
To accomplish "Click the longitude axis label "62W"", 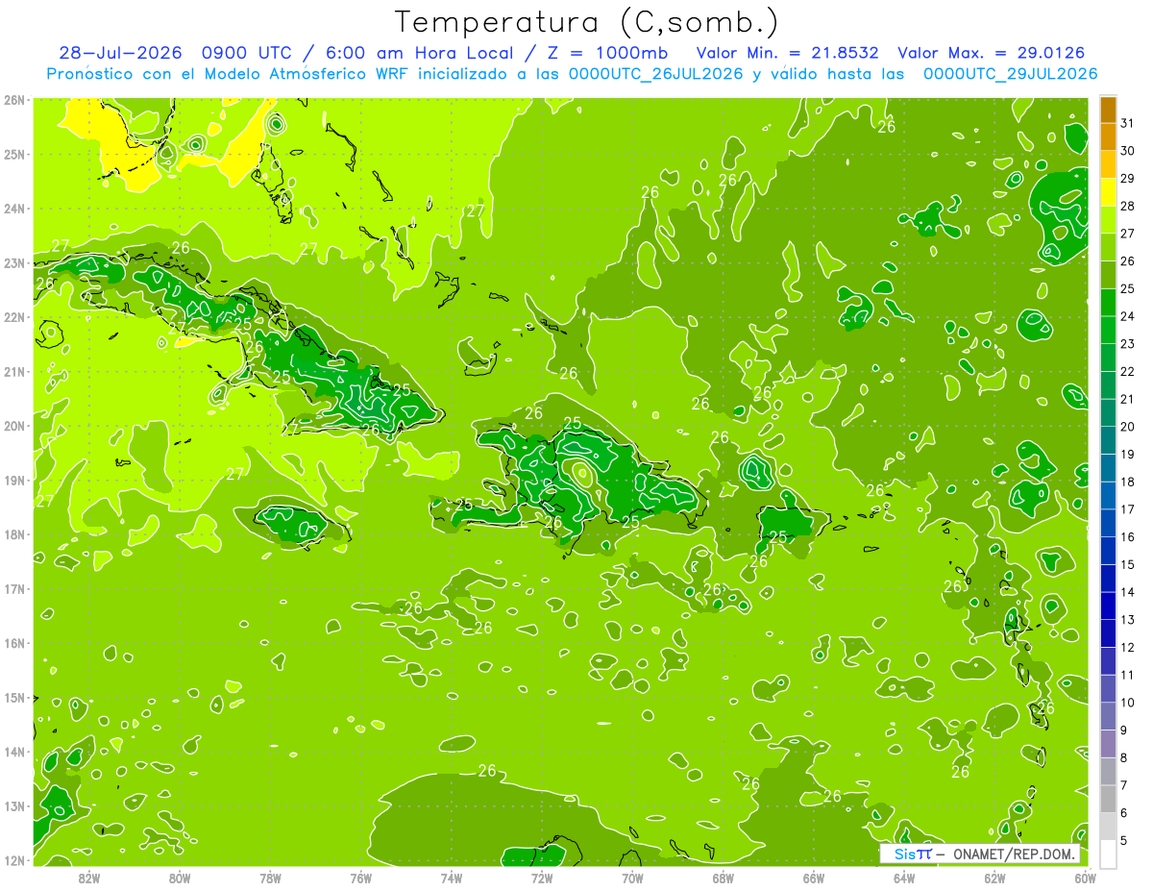I will (994, 877).
